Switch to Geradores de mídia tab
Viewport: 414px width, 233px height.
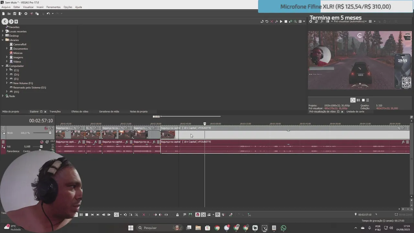pos(109,112)
